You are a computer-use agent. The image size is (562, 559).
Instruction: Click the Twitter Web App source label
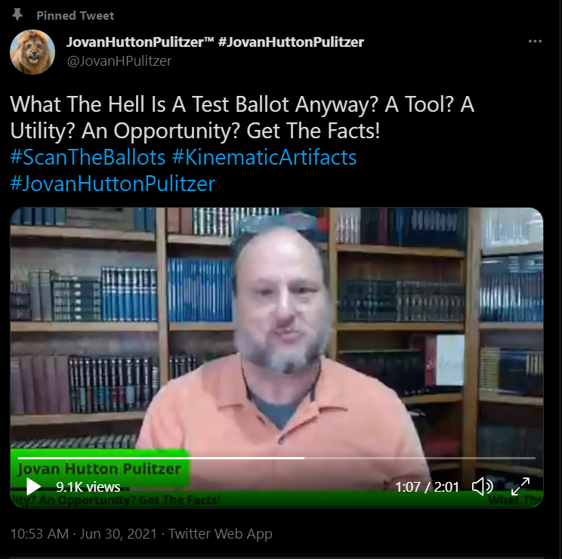pyautogui.click(x=221, y=533)
